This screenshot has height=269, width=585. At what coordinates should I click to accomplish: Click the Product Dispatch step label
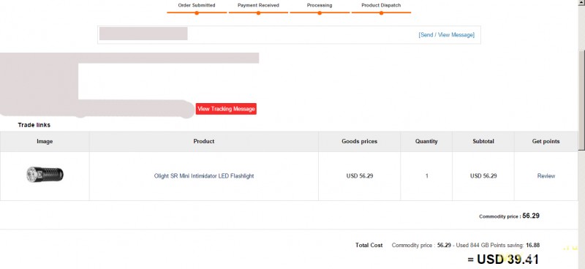point(381,5)
